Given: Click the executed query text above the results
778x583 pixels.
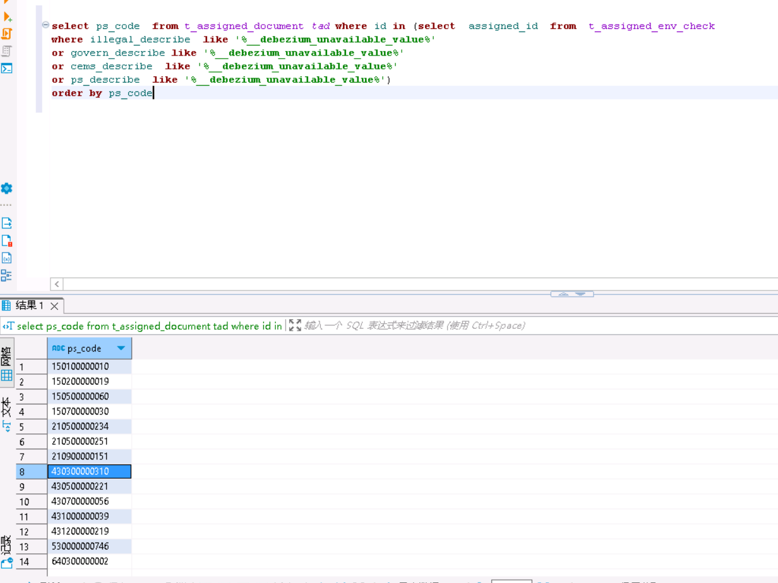Looking at the screenshot, I should click(x=149, y=326).
